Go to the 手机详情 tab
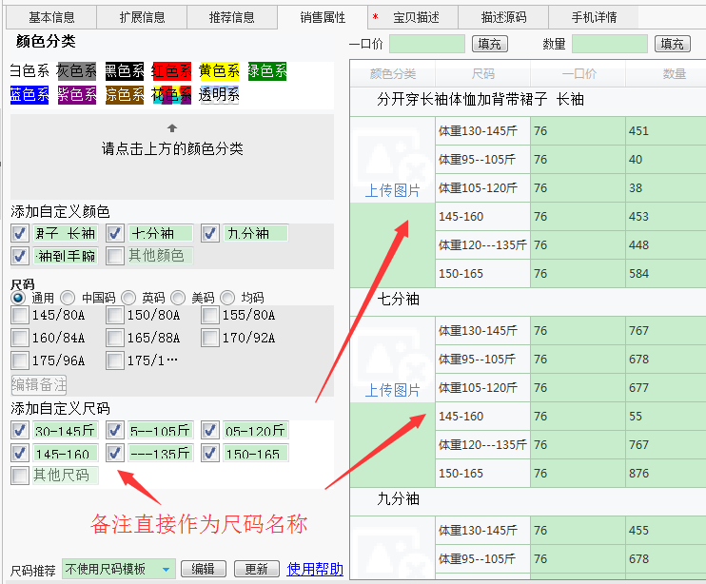This screenshot has height=584, width=706. 594,17
